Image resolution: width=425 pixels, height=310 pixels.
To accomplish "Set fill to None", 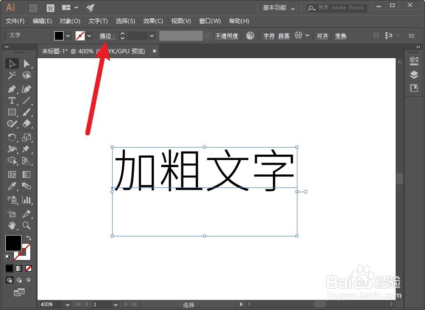I will (28, 268).
